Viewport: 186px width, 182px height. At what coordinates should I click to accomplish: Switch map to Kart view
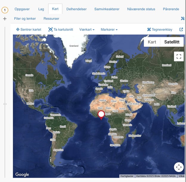click(x=152, y=42)
